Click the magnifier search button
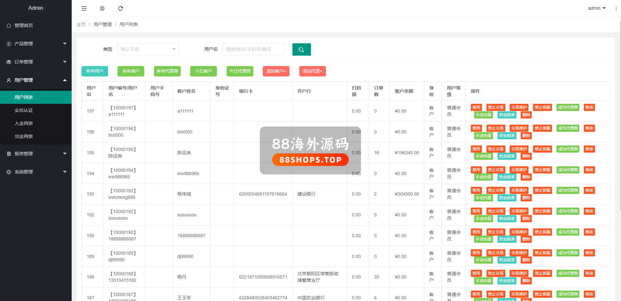Screen dimensions: 621x301 [301, 49]
